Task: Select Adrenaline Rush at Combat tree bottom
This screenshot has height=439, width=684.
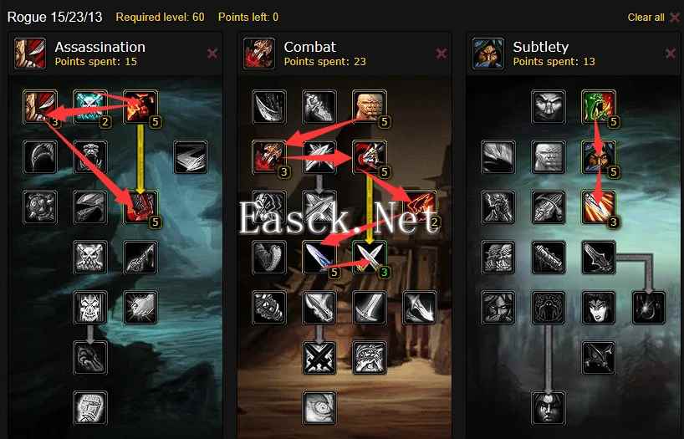Action: pos(319,408)
